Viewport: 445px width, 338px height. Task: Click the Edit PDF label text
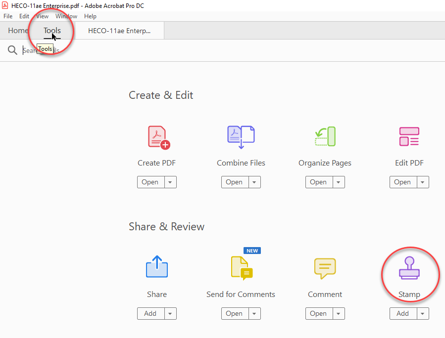pos(409,163)
